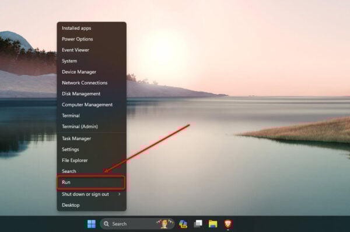Choose File Explorer in the context menu
This screenshot has width=350, height=232.
(x=92, y=160)
